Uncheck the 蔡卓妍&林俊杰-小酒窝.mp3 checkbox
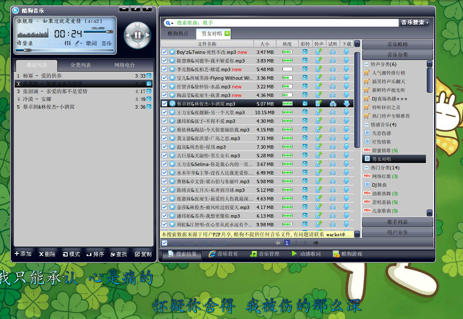 point(165,103)
